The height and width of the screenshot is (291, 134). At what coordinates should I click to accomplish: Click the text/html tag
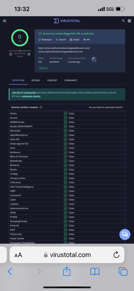[x=43, y=68]
